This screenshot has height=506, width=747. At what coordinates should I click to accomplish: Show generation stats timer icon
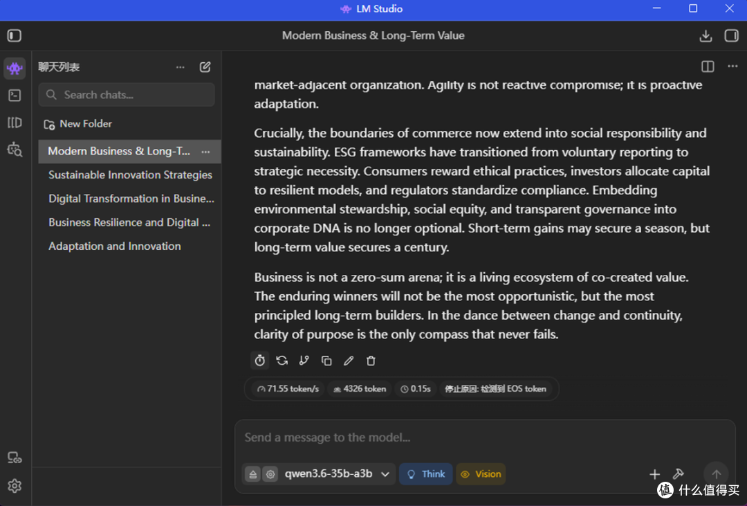259,361
